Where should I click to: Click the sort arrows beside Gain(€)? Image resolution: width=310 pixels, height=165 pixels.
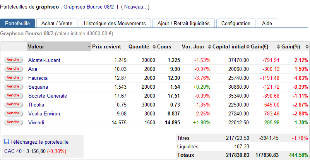278,47
